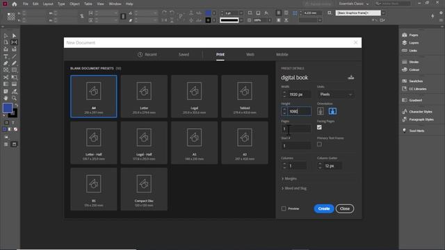Open the Character Styles panel
445x250 pixels.
pyautogui.click(x=417, y=112)
